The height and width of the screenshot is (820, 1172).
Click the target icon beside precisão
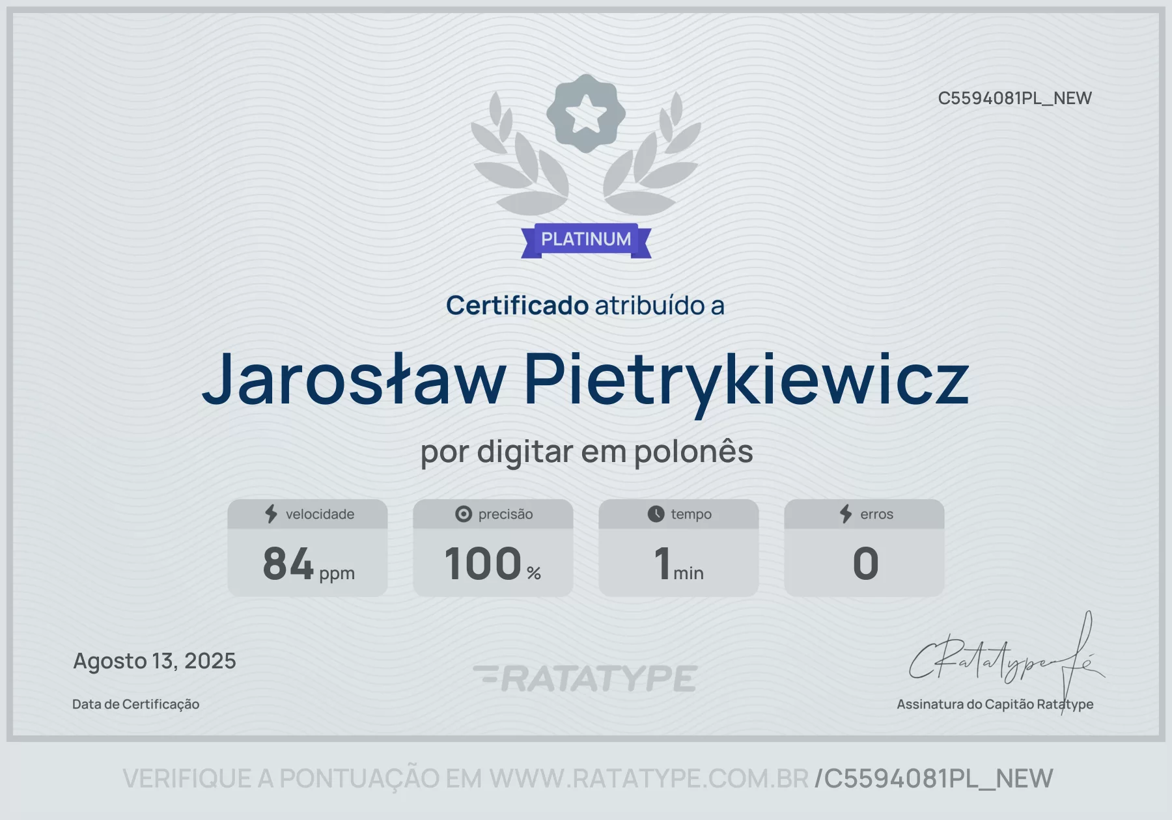(464, 514)
